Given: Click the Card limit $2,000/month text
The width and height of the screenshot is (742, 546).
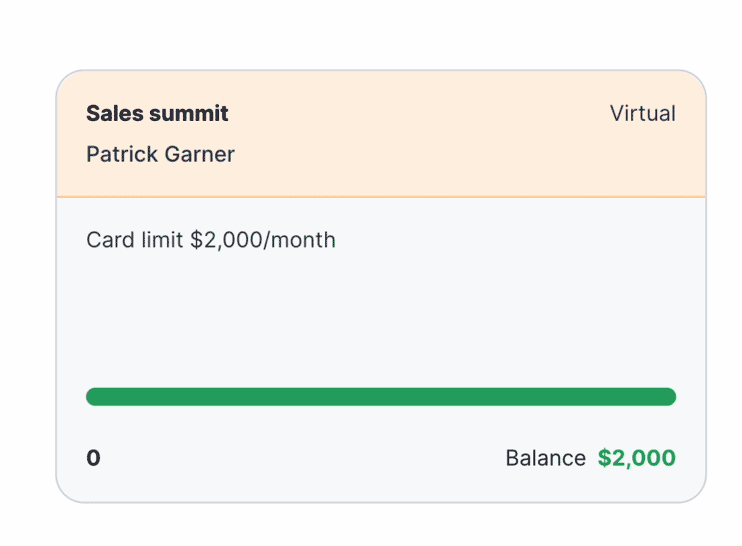Looking at the screenshot, I should point(211,240).
